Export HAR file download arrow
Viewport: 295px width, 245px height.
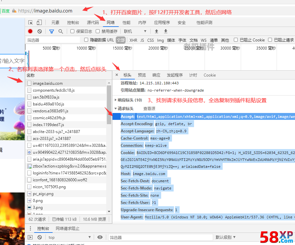pos(165,31)
